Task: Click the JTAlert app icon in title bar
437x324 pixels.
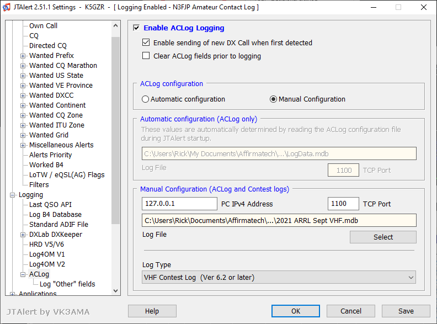Action: click(x=7, y=7)
